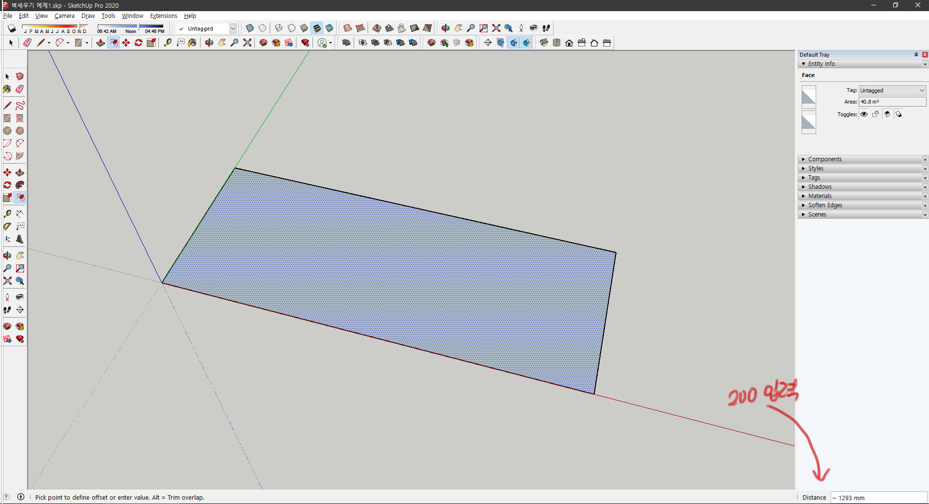Open the Camera menu

coord(64,16)
